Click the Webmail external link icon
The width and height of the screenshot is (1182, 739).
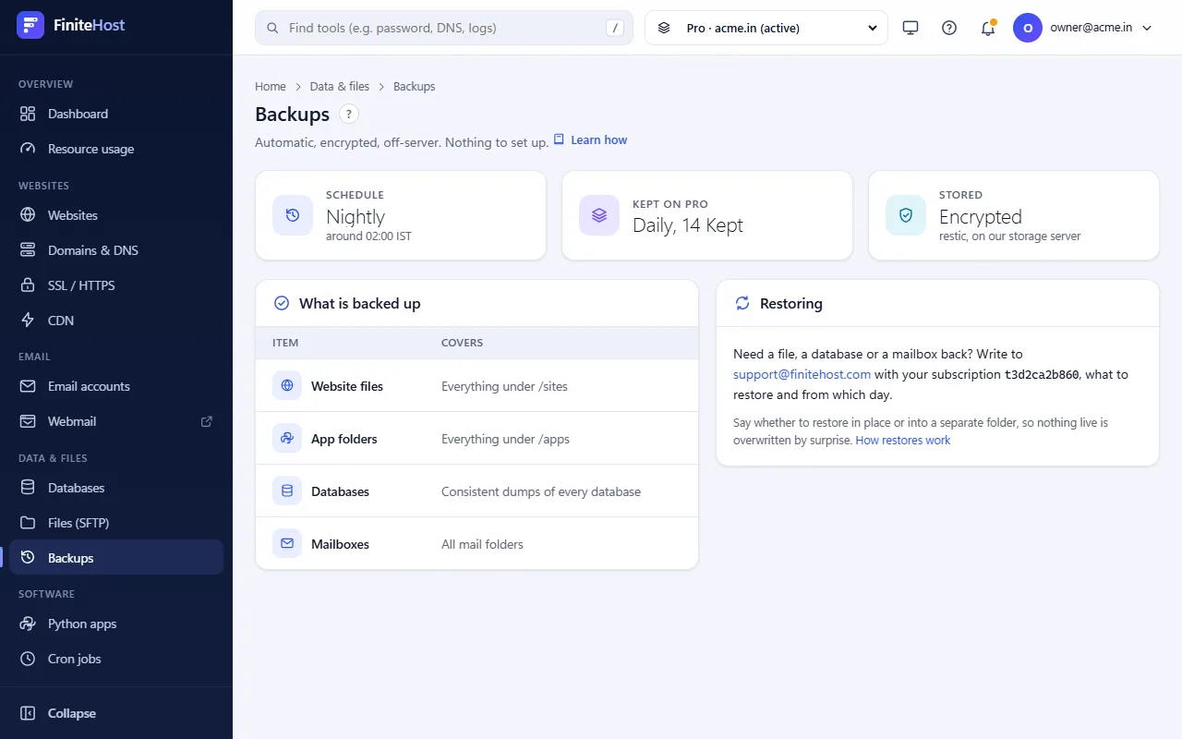pyautogui.click(x=207, y=421)
